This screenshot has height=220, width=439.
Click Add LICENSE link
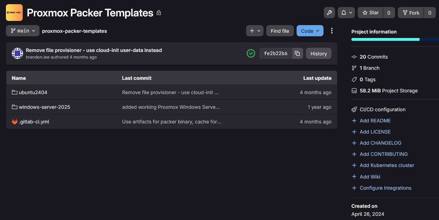(375, 132)
